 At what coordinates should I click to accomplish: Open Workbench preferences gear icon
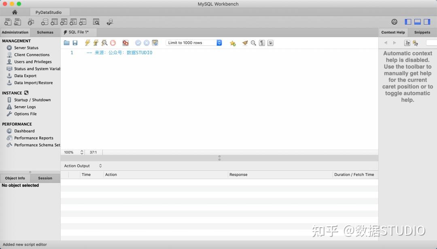coord(395,22)
